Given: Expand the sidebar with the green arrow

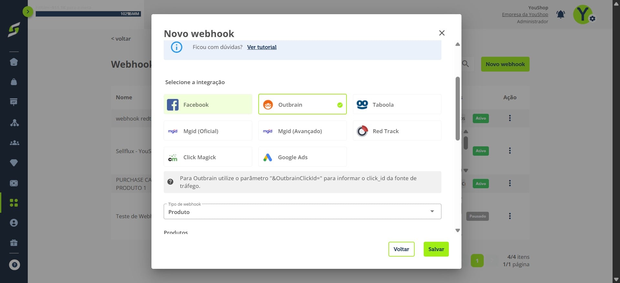Looking at the screenshot, I should coord(28,12).
